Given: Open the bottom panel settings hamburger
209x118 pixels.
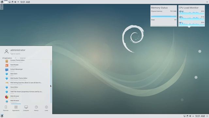Looking at the screenshot, I should 207,116.
